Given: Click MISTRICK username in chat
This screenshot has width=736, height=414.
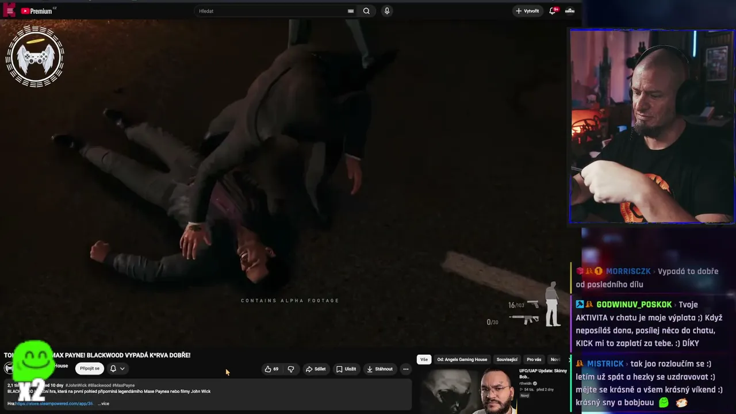Looking at the screenshot, I should (x=605, y=364).
